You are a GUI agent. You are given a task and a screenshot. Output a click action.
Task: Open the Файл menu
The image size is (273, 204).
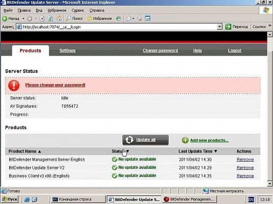tap(8, 11)
